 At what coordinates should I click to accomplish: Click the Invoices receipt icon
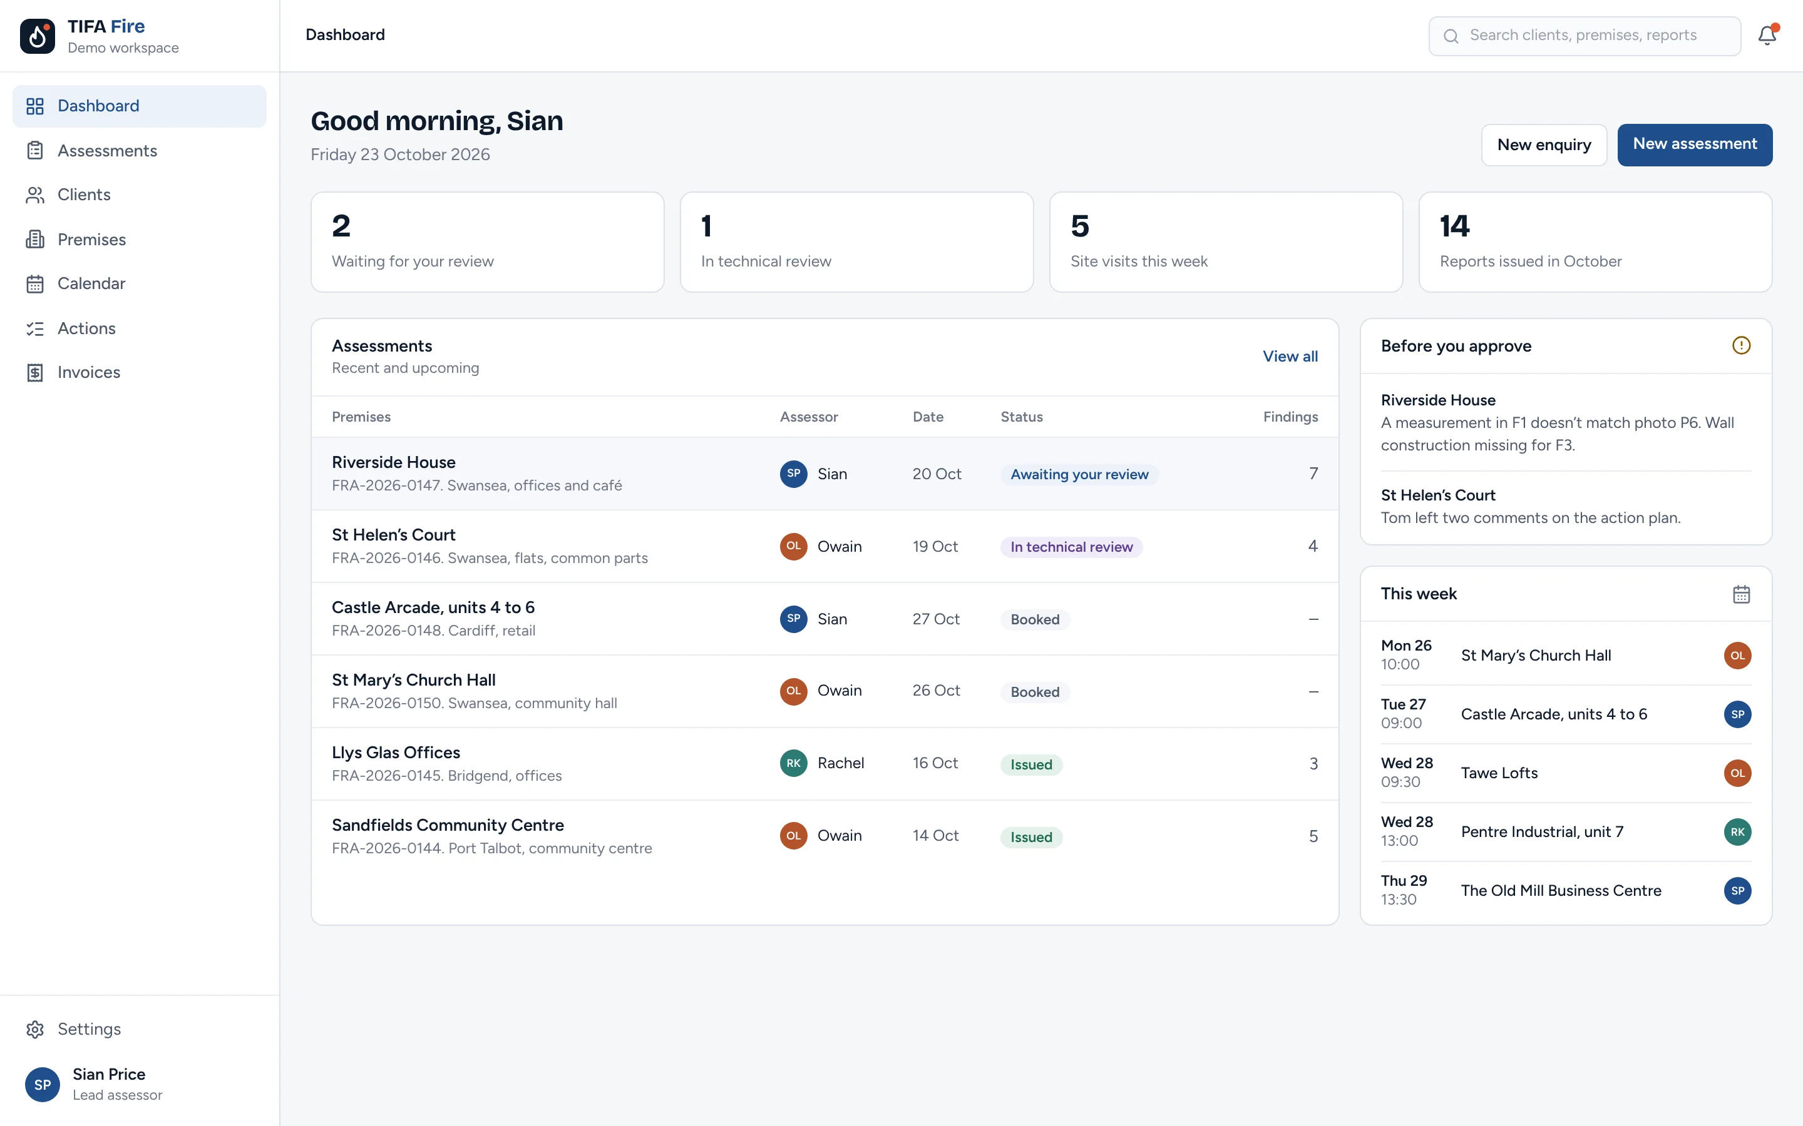pos(35,372)
